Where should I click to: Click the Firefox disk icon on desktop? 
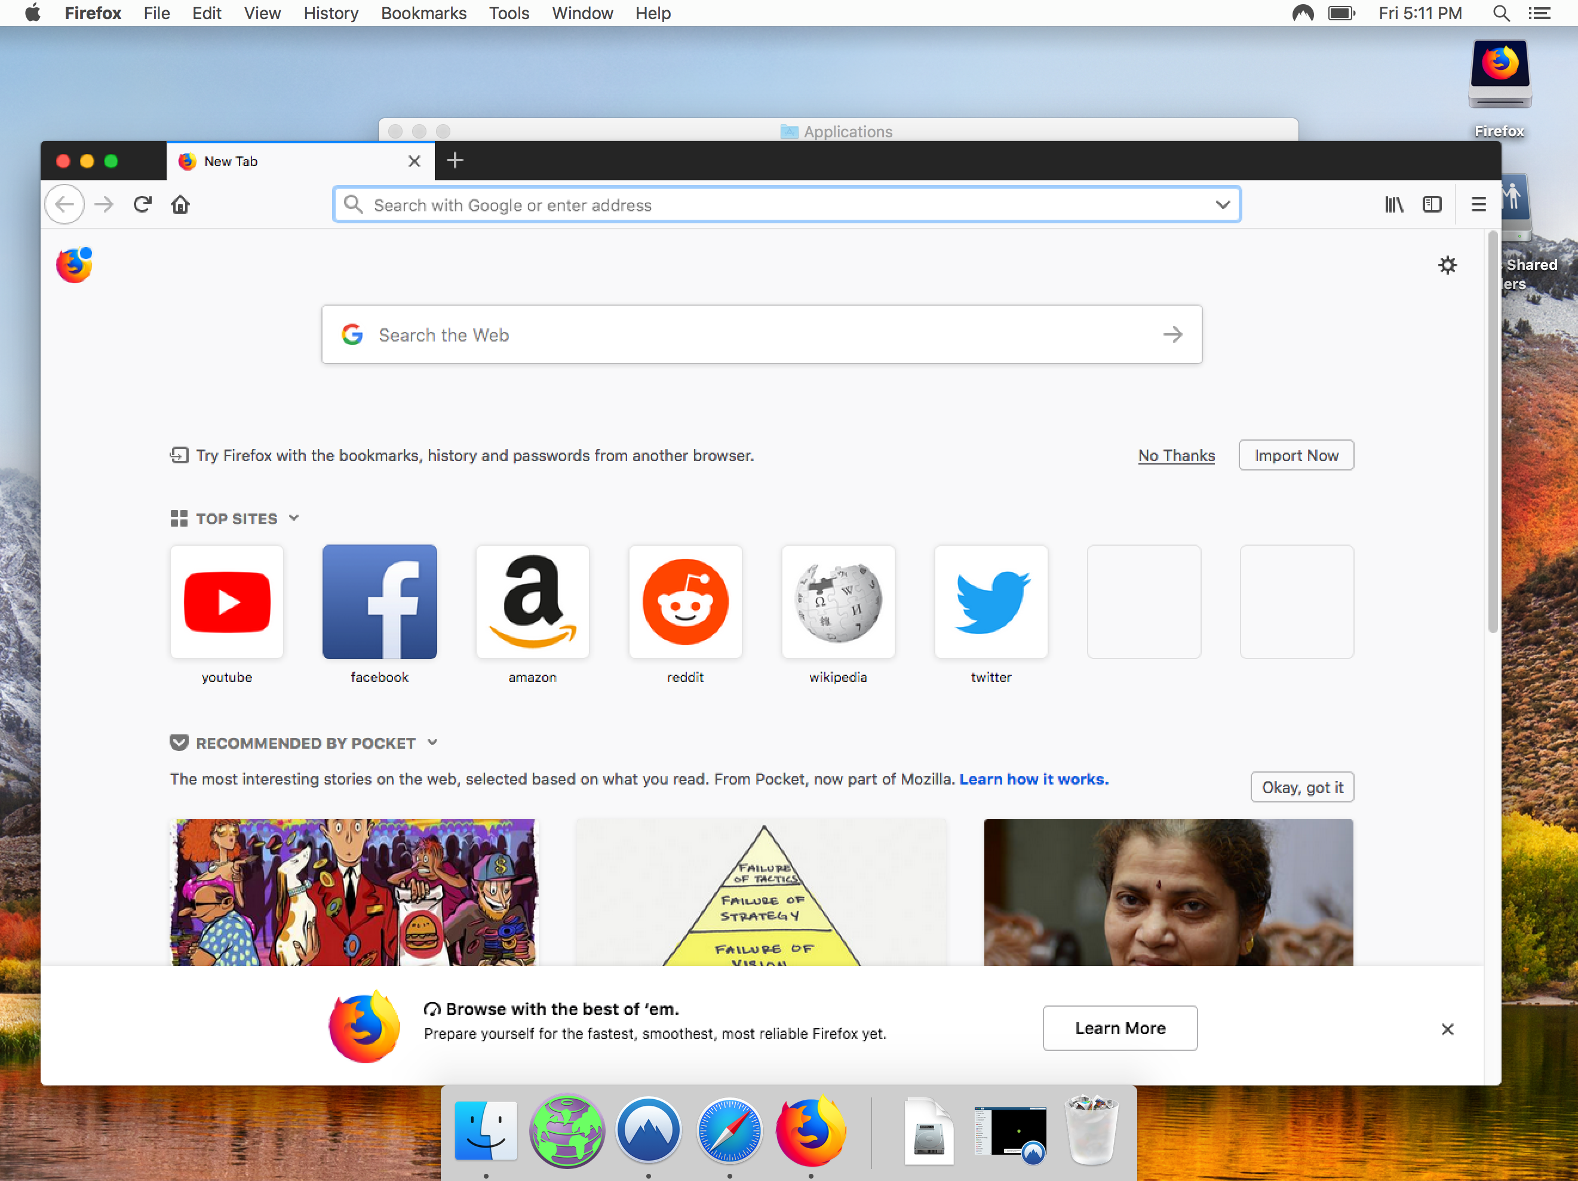1500,74
